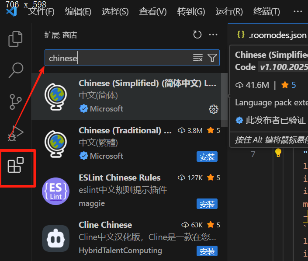Switch to the .roomodes.json editor tab
This screenshot has width=308, height=261.
click(x=272, y=35)
